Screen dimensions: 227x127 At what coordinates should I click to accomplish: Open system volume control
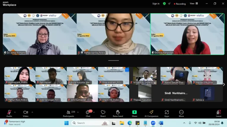click(200, 123)
